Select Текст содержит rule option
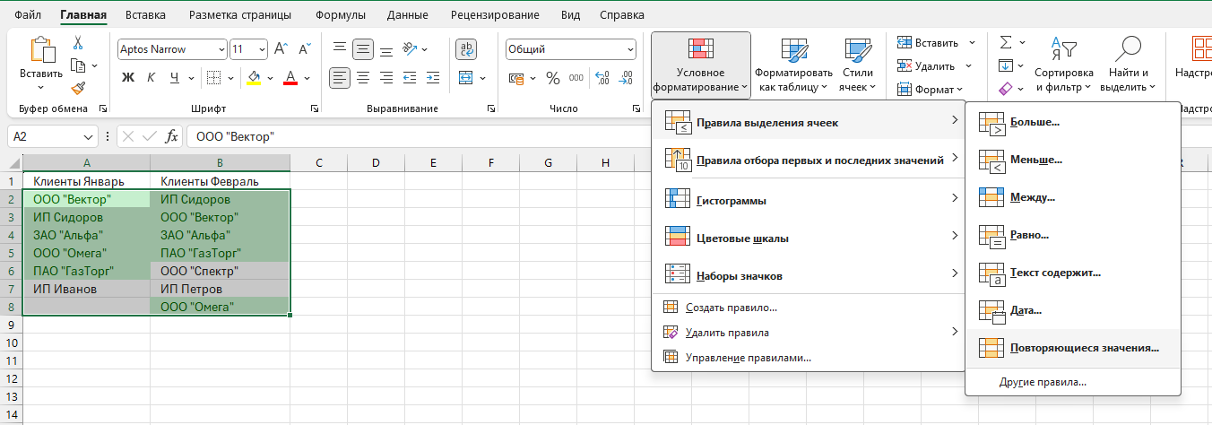 tap(1073, 272)
